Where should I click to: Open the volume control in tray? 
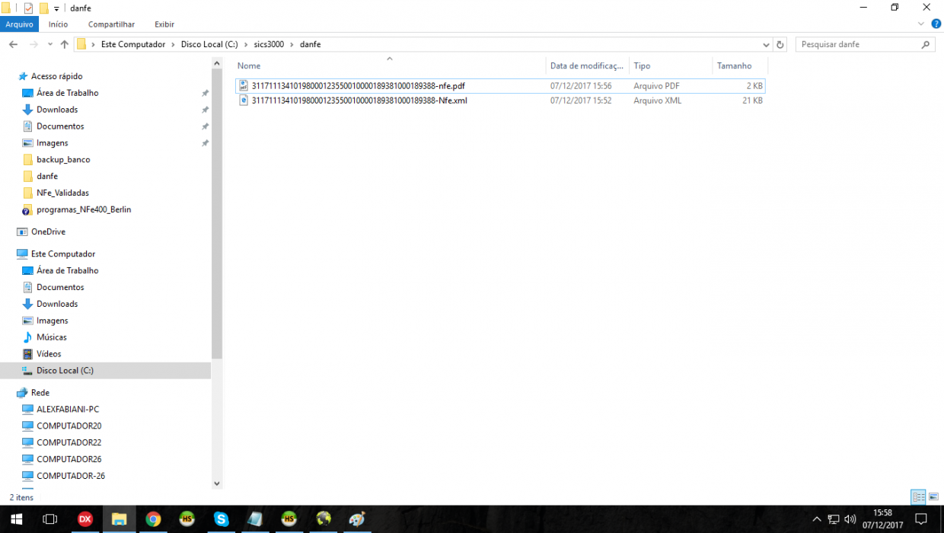pyautogui.click(x=850, y=519)
